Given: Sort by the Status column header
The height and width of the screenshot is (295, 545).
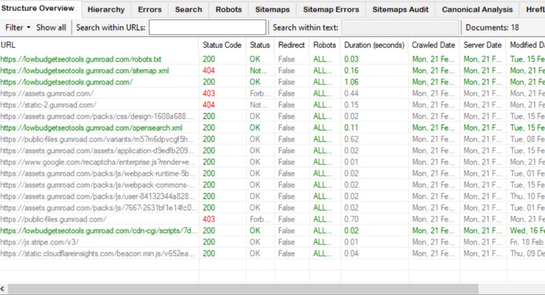Looking at the screenshot, I should (x=260, y=45).
